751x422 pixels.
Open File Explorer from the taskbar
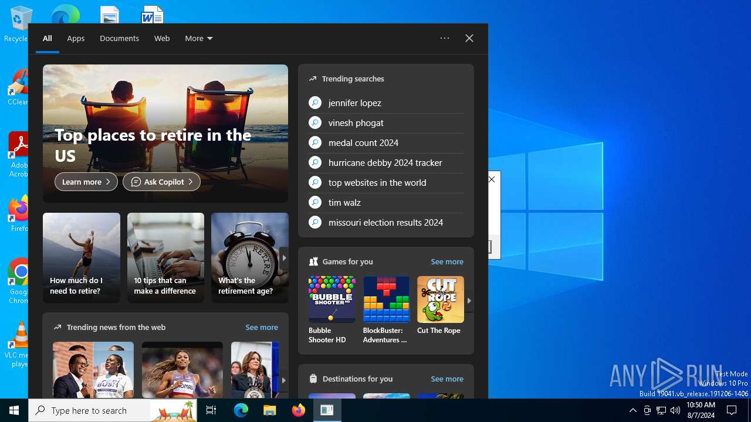269,410
